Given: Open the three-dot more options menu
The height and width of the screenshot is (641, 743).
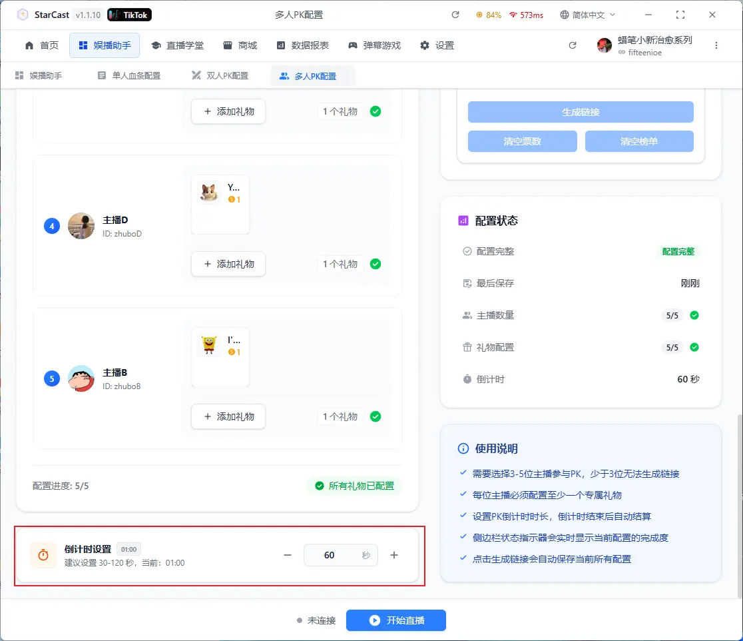Looking at the screenshot, I should point(716,45).
